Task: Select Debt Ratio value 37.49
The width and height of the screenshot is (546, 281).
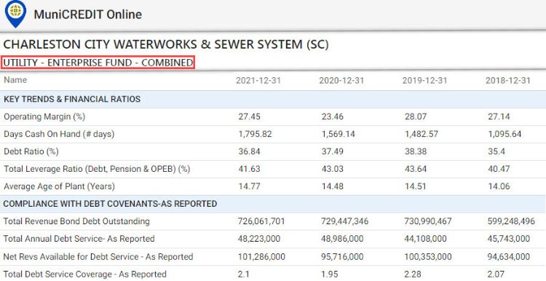Action: pos(333,151)
